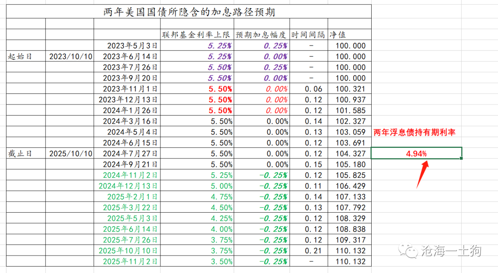Select the date cell 2023年11月1日
The image size is (498, 273).
[127, 89]
